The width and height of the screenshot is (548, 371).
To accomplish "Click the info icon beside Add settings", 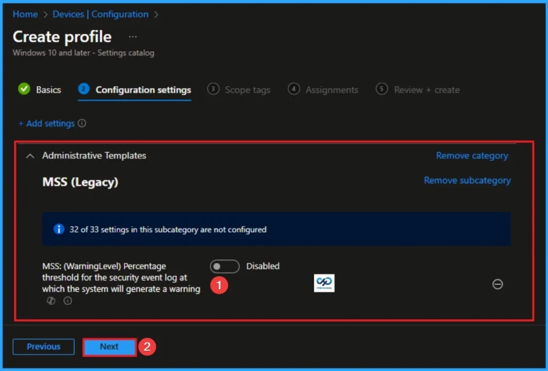I will pos(81,123).
